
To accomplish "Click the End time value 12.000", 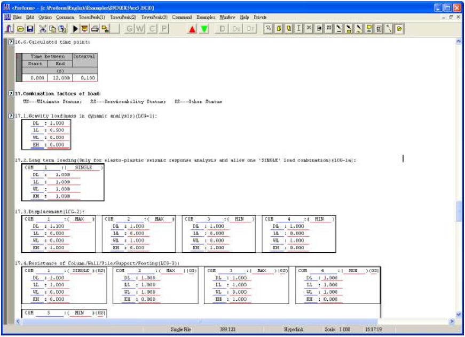I will point(60,78).
